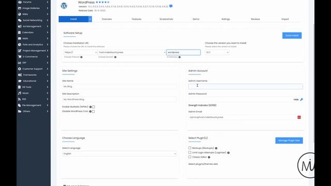Click the blue chat icon after the version list
This screenshot has width=331, height=186.
[x=171, y=6]
